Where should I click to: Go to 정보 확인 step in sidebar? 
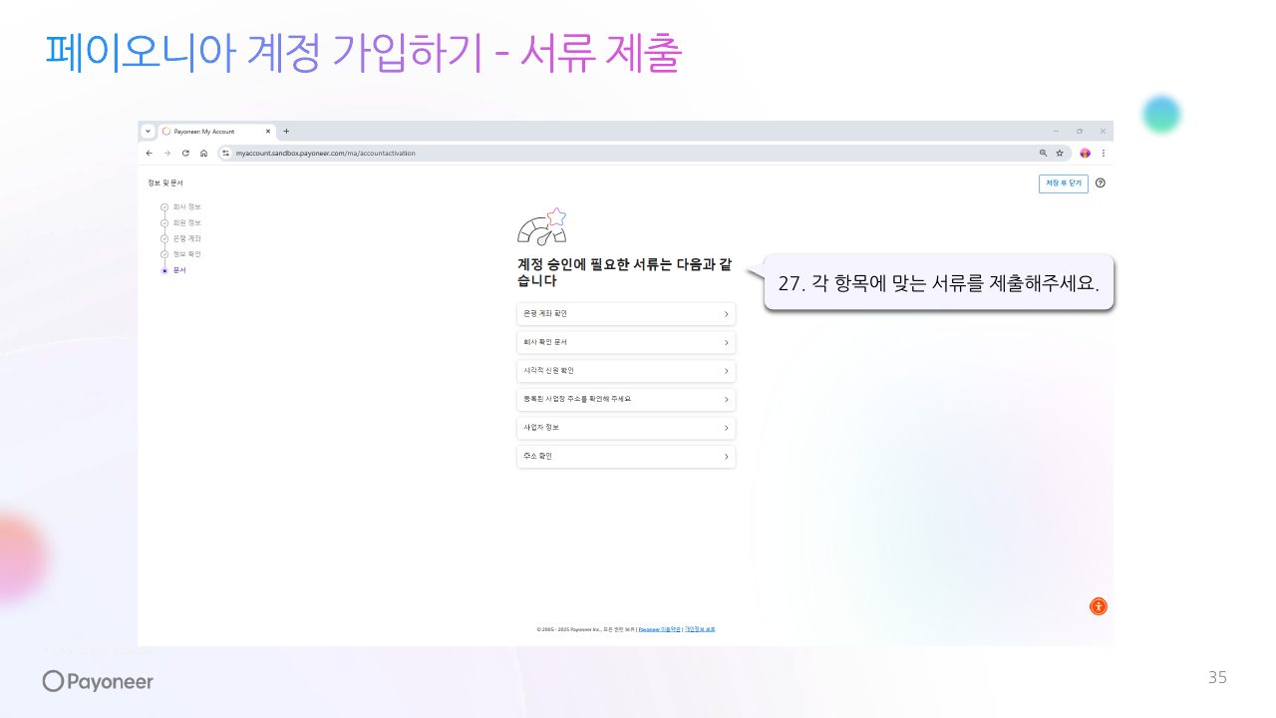pyautogui.click(x=180, y=254)
